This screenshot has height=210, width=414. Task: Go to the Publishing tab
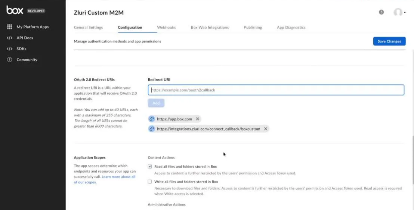(x=253, y=27)
